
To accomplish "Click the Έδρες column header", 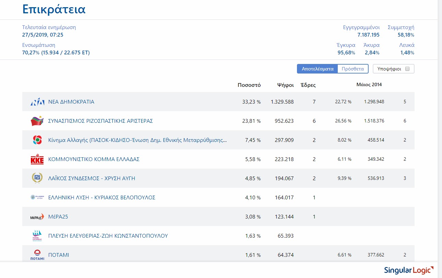I will [x=308, y=85].
